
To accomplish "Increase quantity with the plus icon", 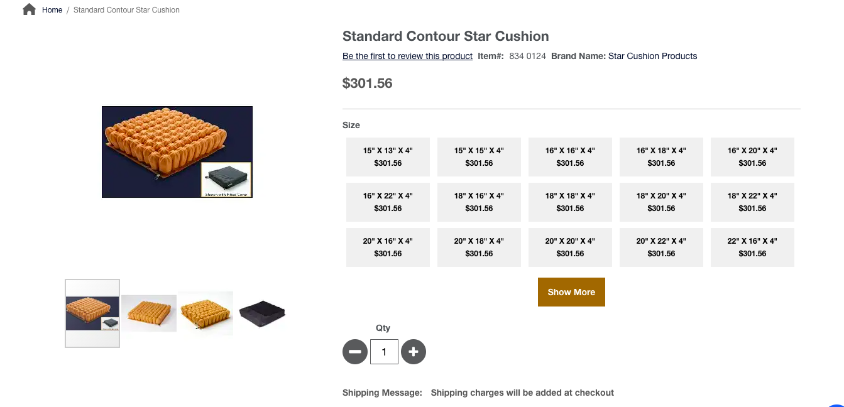I will click(x=413, y=352).
